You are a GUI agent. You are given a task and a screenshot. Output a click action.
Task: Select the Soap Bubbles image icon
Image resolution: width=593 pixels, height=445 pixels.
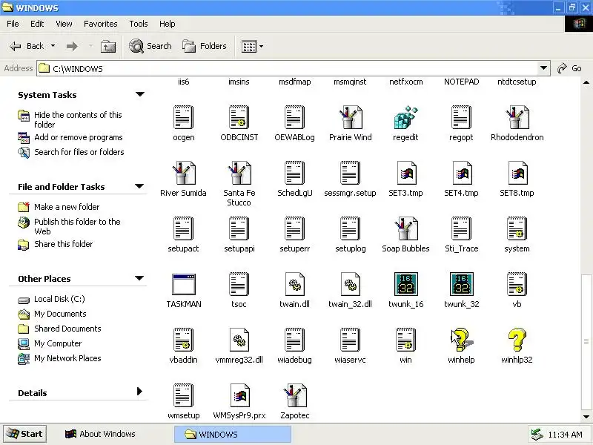click(405, 228)
